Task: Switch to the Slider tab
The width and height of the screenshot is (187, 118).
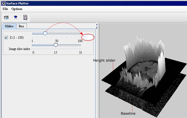Action: (9, 26)
